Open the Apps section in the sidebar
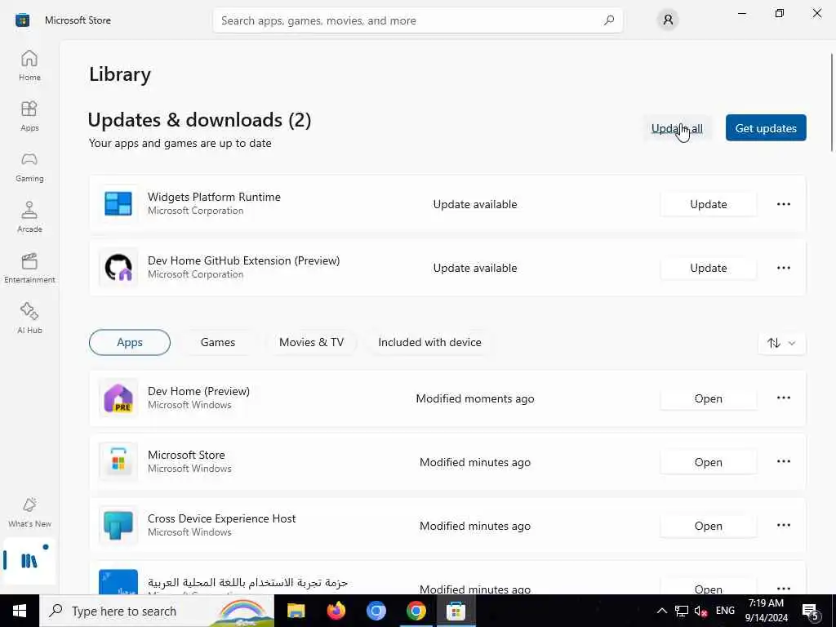This screenshot has width=836, height=627. (x=29, y=116)
